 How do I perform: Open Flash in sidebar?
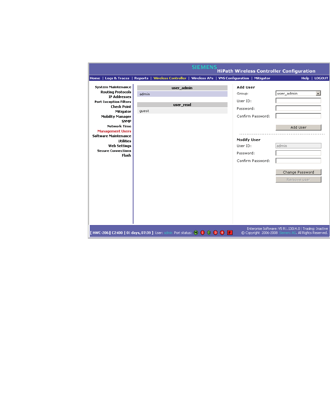tap(126, 155)
